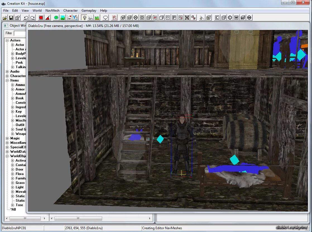Undo the last action via toolbar arrow

[x=26, y=18]
